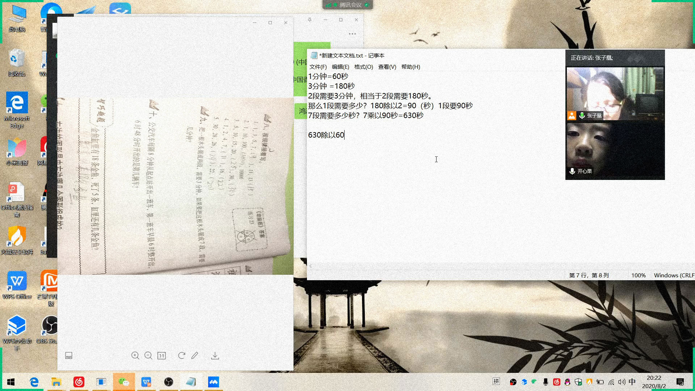Viewport: 695px width, 391px height.
Task: Click 开心果's microphone icon
Action: click(572, 171)
